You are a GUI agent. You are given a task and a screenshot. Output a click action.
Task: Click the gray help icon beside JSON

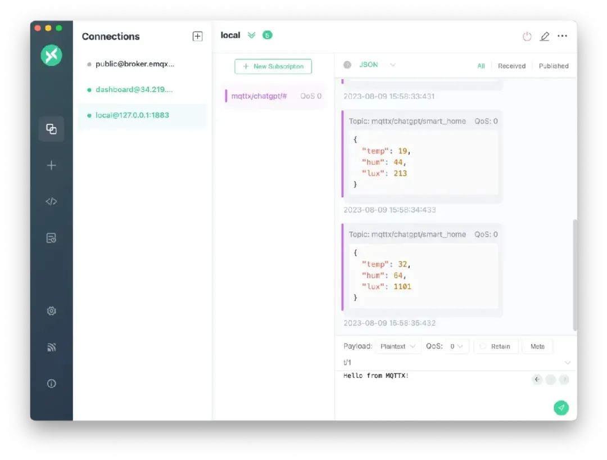347,65
